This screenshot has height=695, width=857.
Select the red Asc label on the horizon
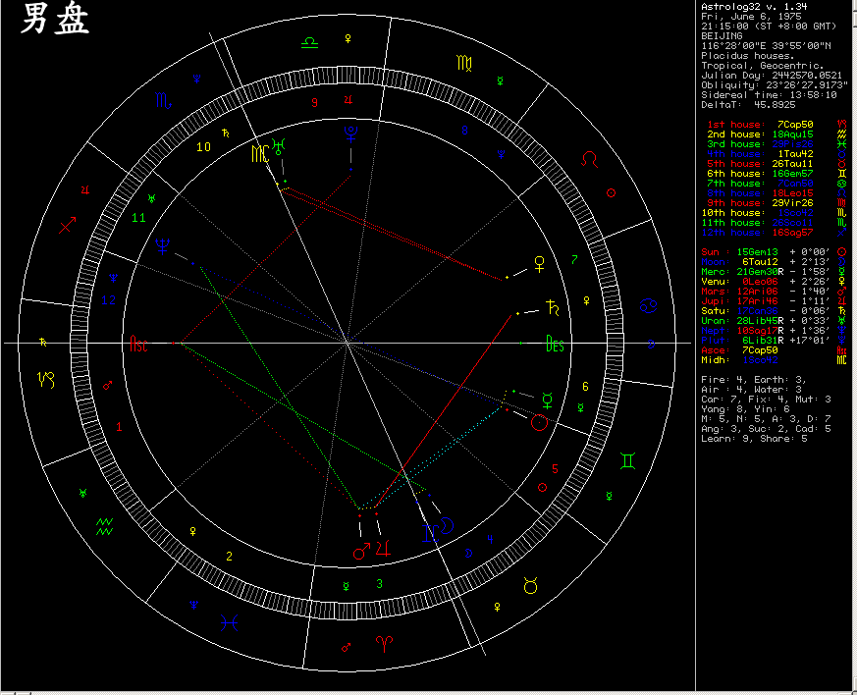(x=138, y=344)
